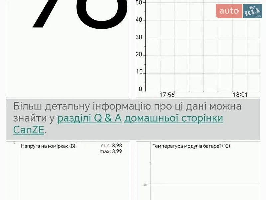Viewport: 266px width, 200px height.
Task: Click the 30 tick on graph axis
Action: (139, 37)
